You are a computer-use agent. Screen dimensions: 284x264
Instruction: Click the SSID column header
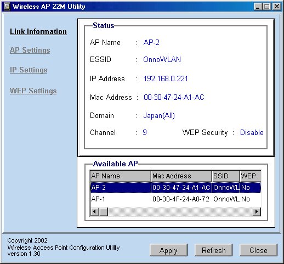pos(226,176)
